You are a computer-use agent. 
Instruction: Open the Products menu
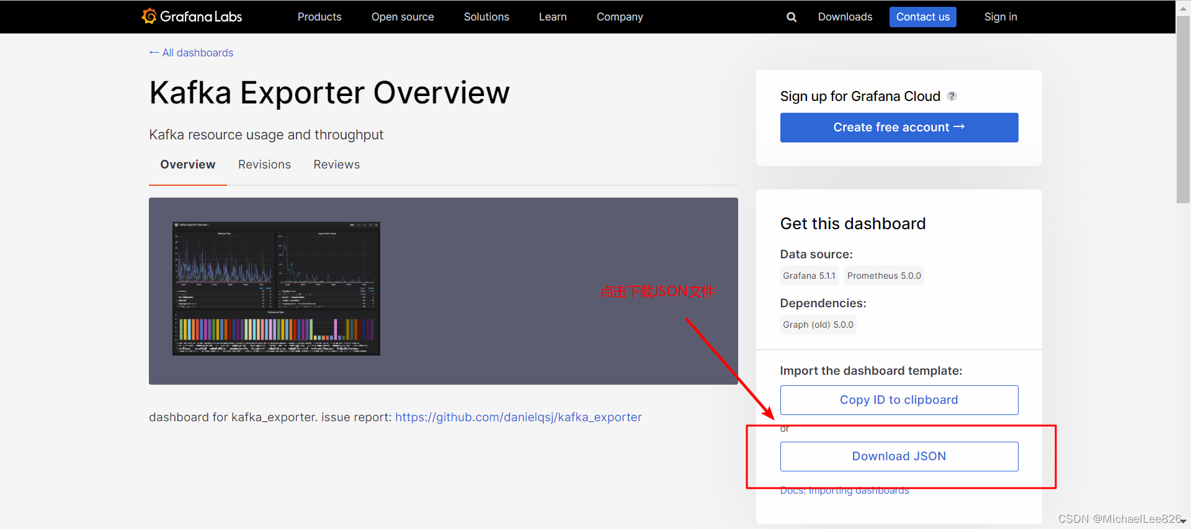pyautogui.click(x=319, y=17)
